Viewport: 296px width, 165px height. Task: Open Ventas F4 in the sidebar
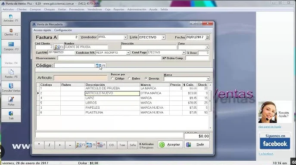coord(11,60)
